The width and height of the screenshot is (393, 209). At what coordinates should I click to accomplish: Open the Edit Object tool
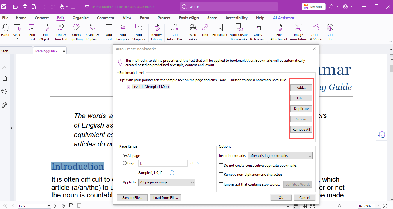[x=46, y=32]
